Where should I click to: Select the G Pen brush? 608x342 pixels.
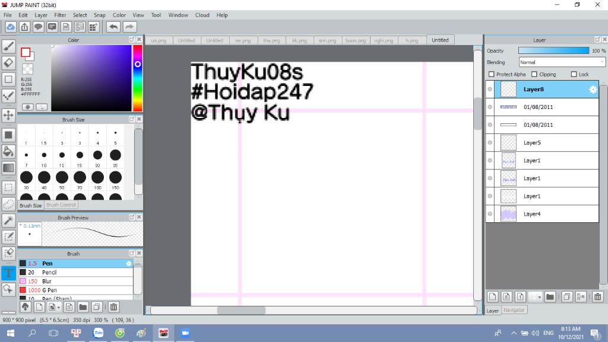click(75, 290)
